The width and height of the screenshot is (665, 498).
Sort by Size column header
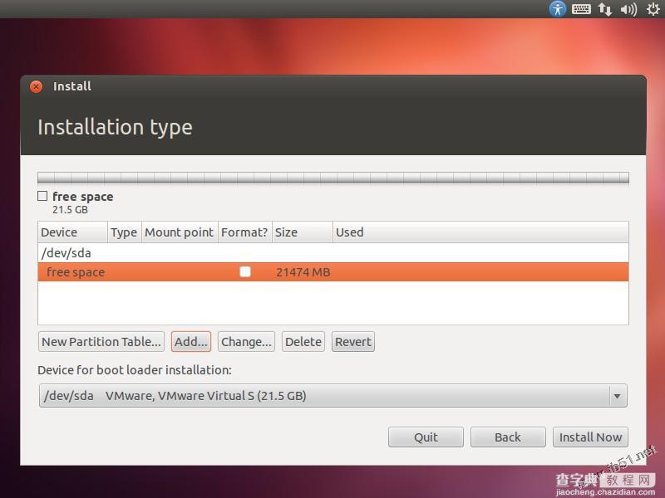(302, 232)
